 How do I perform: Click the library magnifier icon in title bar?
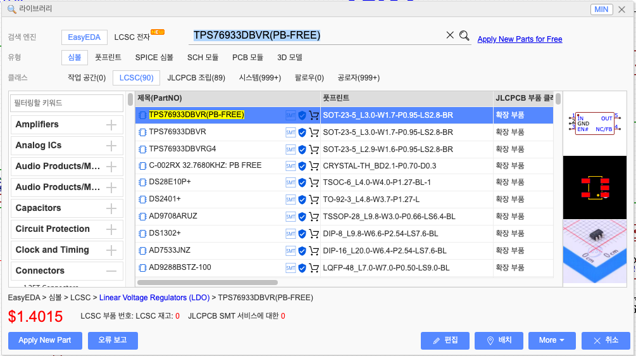tap(12, 9)
